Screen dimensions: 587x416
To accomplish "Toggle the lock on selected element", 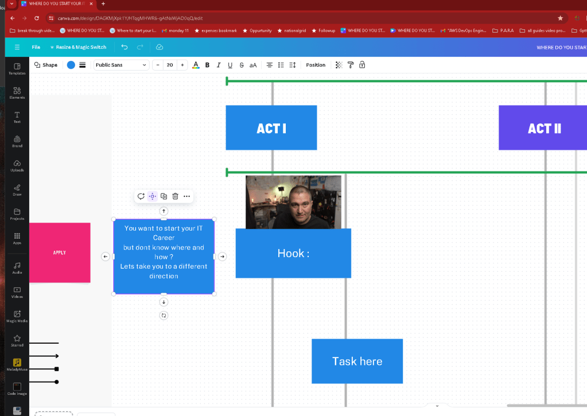I will pos(362,65).
